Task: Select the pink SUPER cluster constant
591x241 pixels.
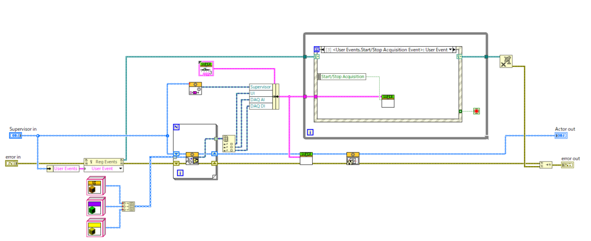Action: point(206,69)
